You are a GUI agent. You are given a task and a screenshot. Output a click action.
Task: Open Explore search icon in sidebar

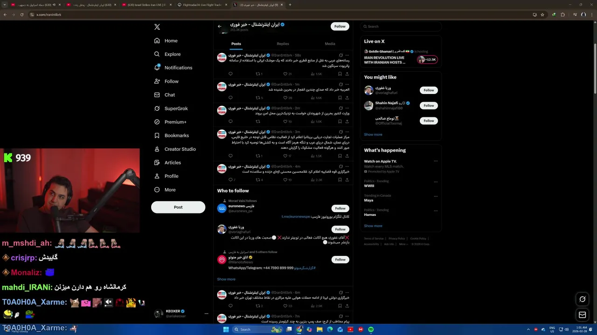tap(157, 54)
